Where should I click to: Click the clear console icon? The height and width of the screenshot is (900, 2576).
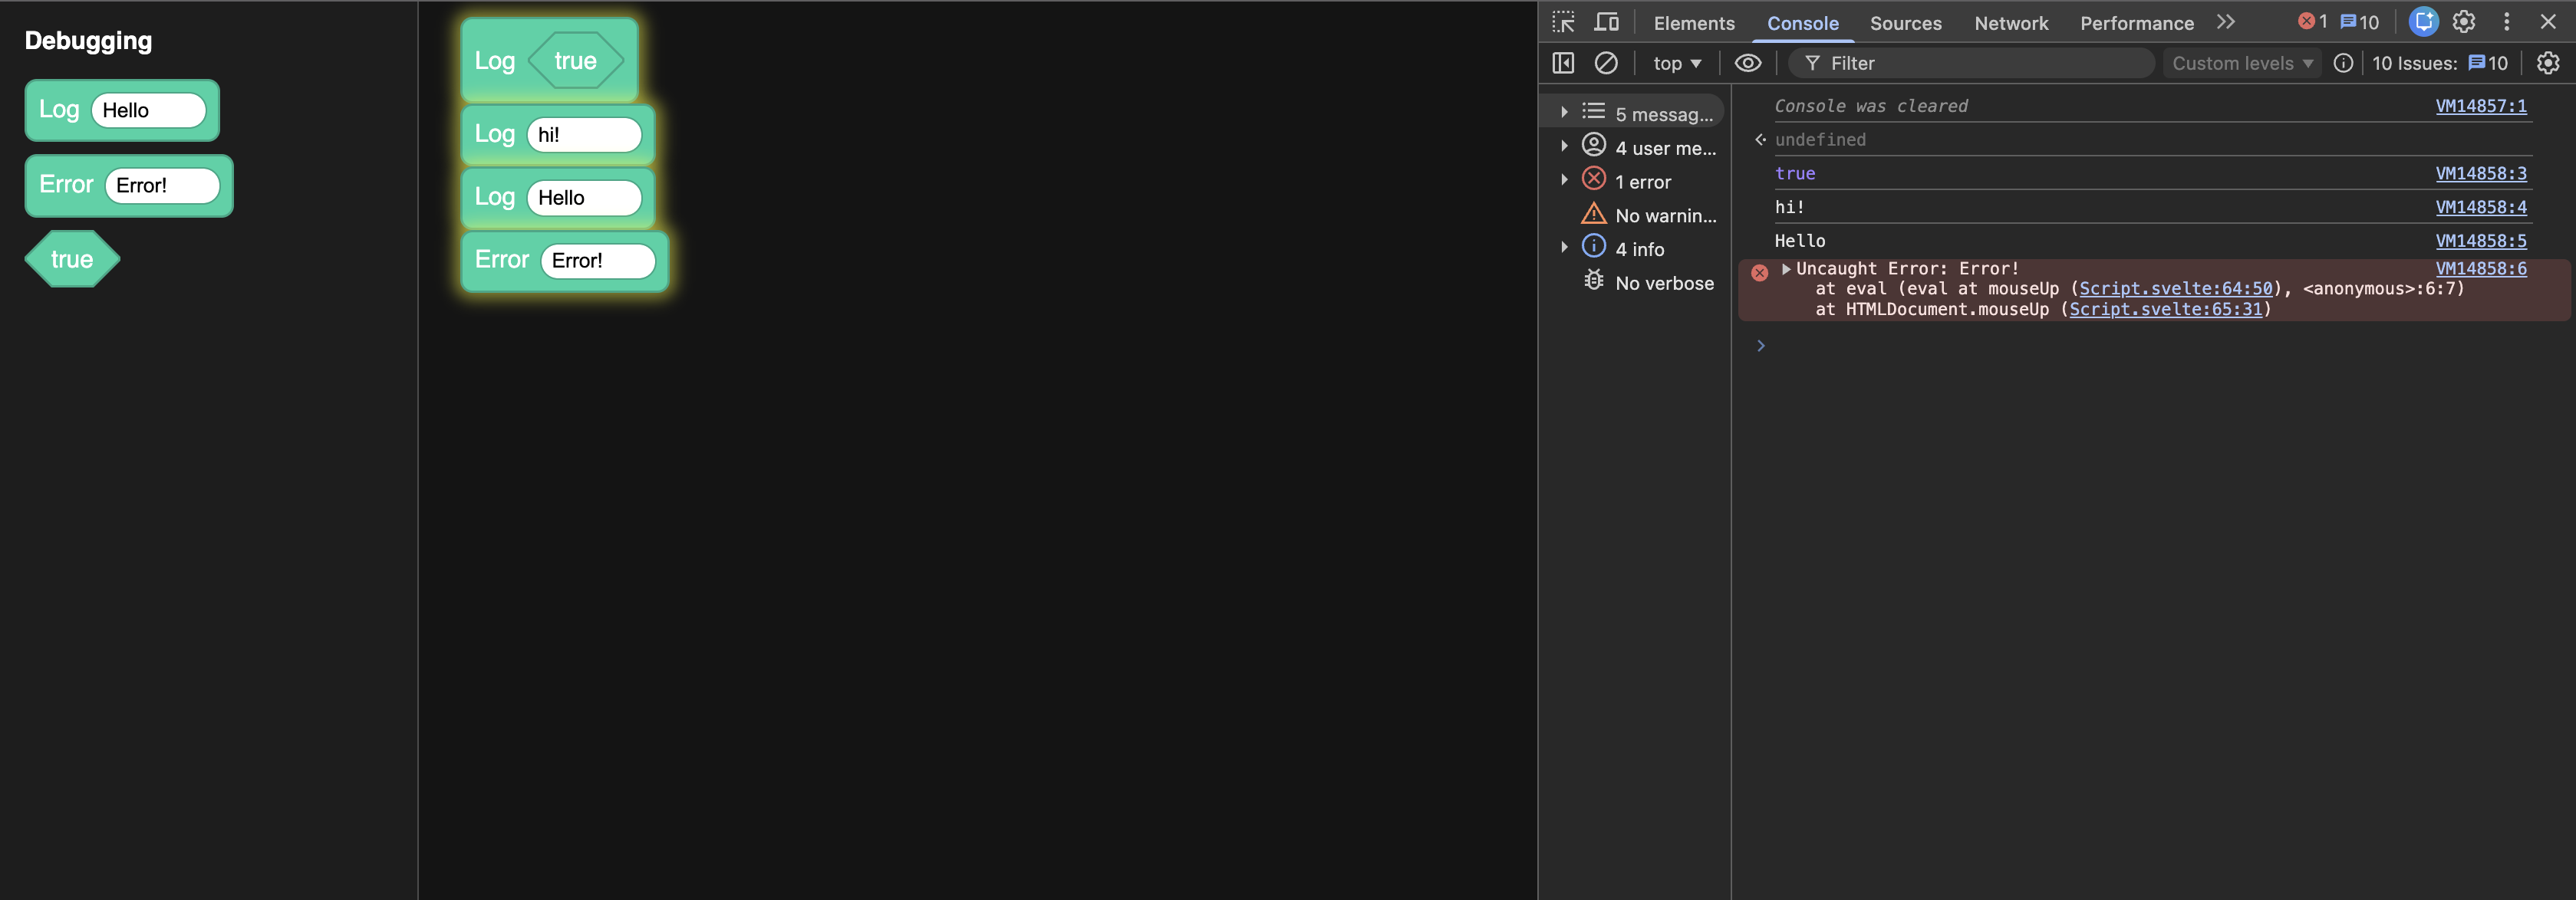[x=1606, y=63]
